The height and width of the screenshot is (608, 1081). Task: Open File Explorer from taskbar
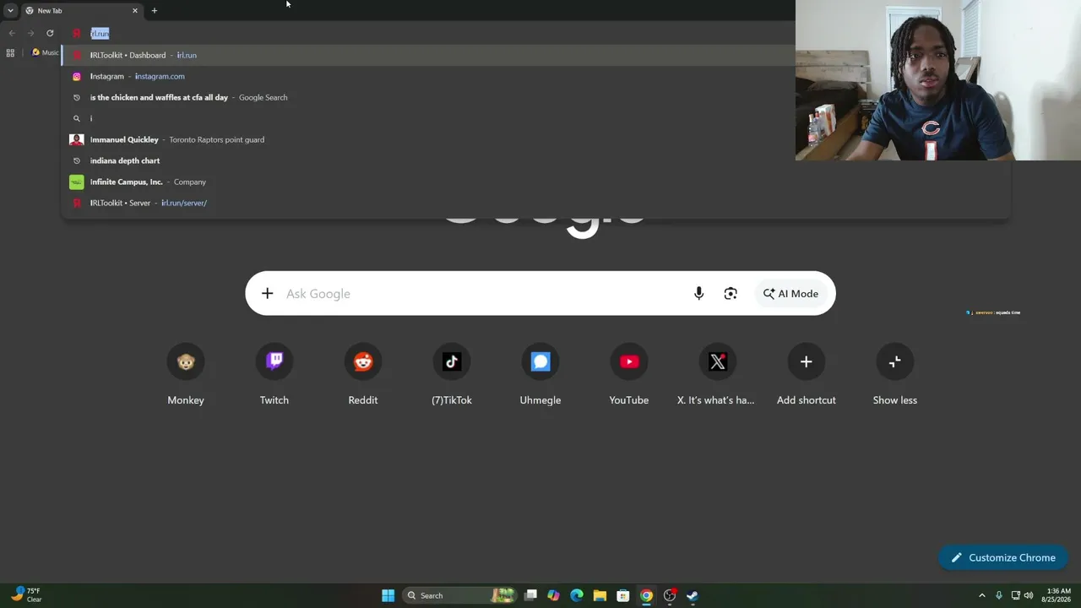tap(600, 595)
